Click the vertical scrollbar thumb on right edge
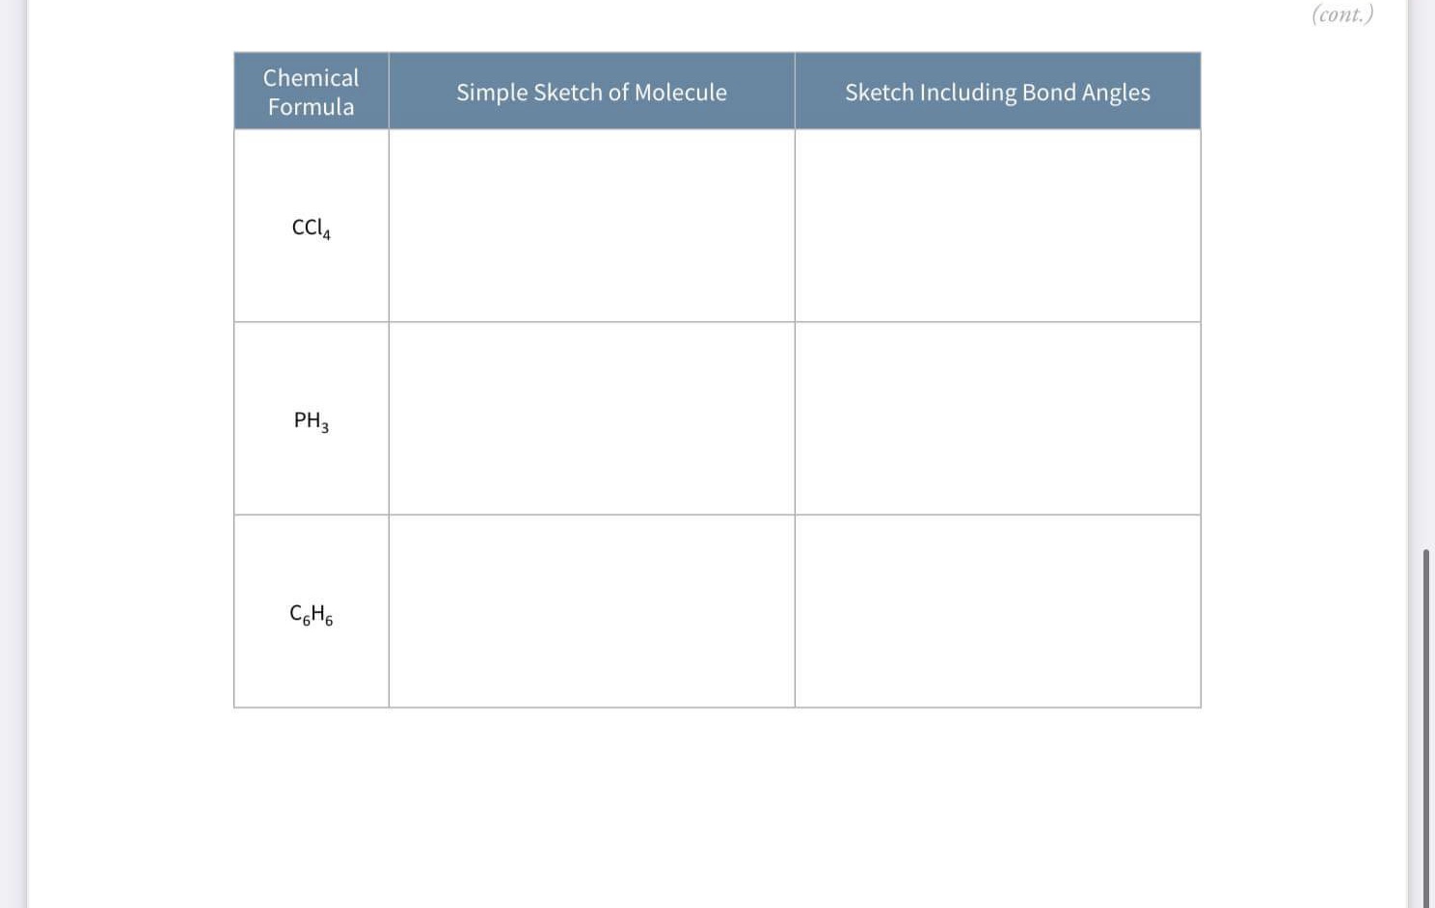 (1426, 728)
